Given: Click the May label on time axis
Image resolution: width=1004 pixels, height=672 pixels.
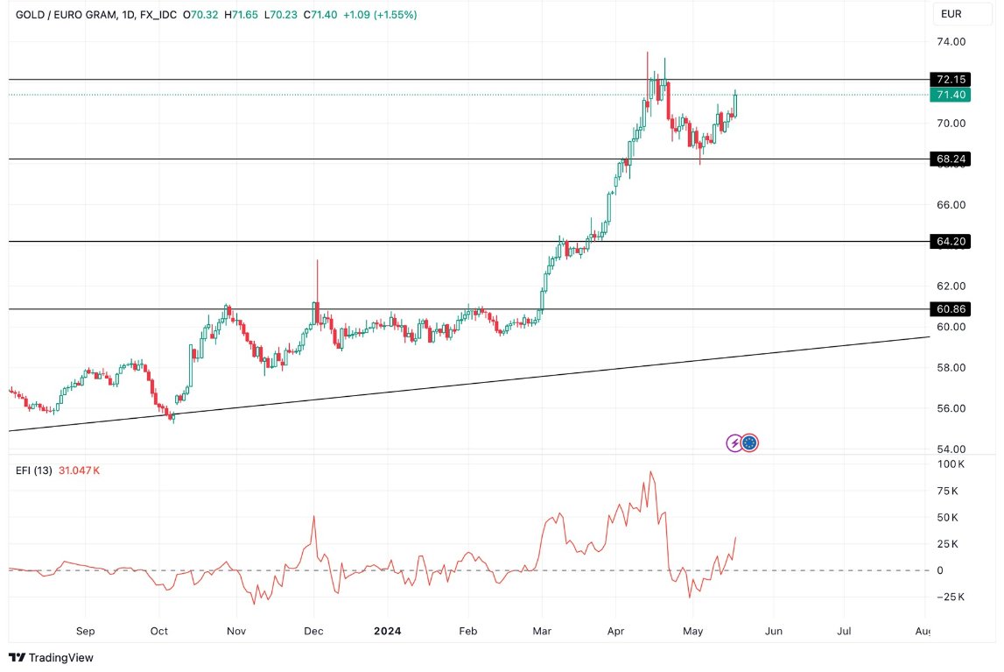Looking at the screenshot, I should click(693, 630).
